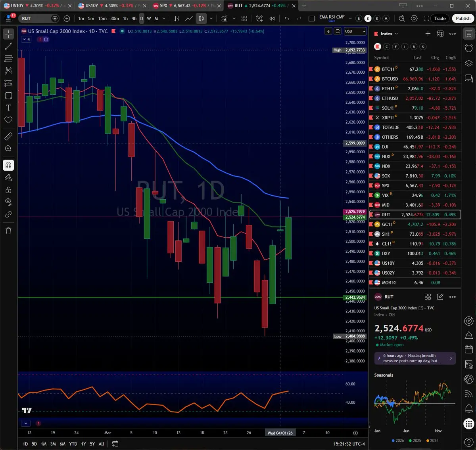The width and height of the screenshot is (476, 450).
Task: Select the crosshair cursor tool
Action: (x=8, y=34)
